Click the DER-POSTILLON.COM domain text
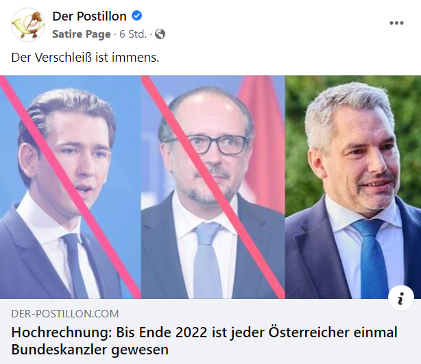The height and width of the screenshot is (364, 421). [x=65, y=313]
